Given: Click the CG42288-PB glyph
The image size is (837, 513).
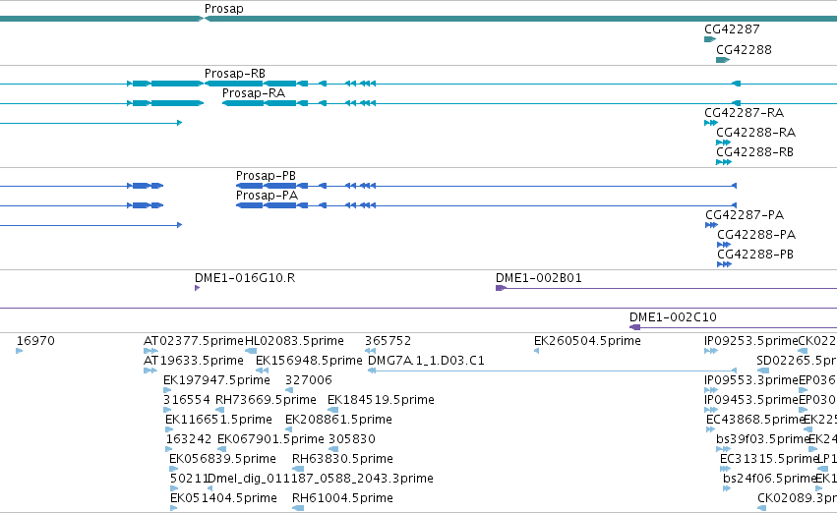Looking at the screenshot, I should 724,265.
